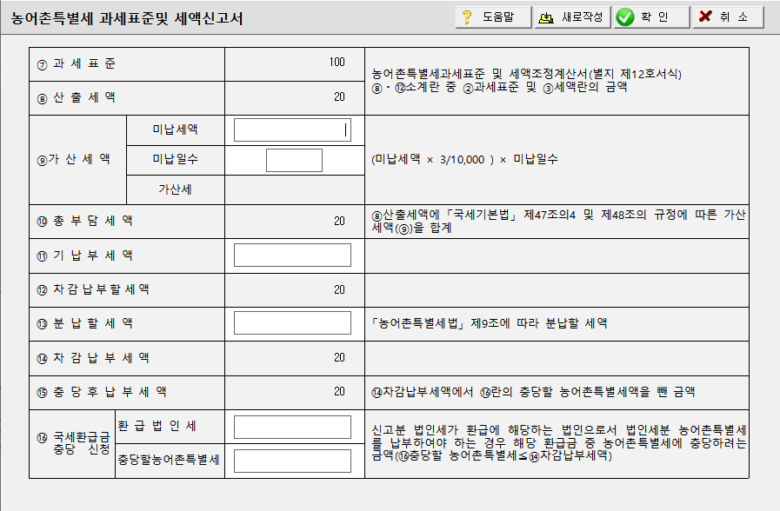Select the ⑩ 총부담세액 value 20
This screenshot has height=511, width=780.
coord(339,222)
